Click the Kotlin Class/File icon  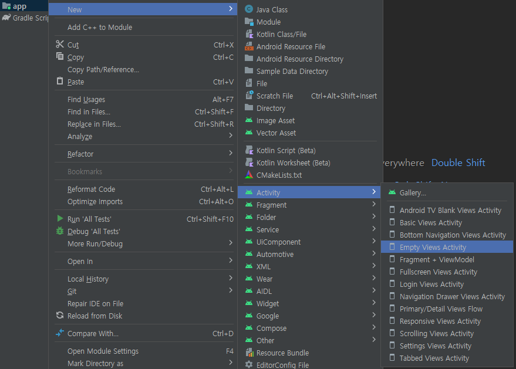pos(249,34)
